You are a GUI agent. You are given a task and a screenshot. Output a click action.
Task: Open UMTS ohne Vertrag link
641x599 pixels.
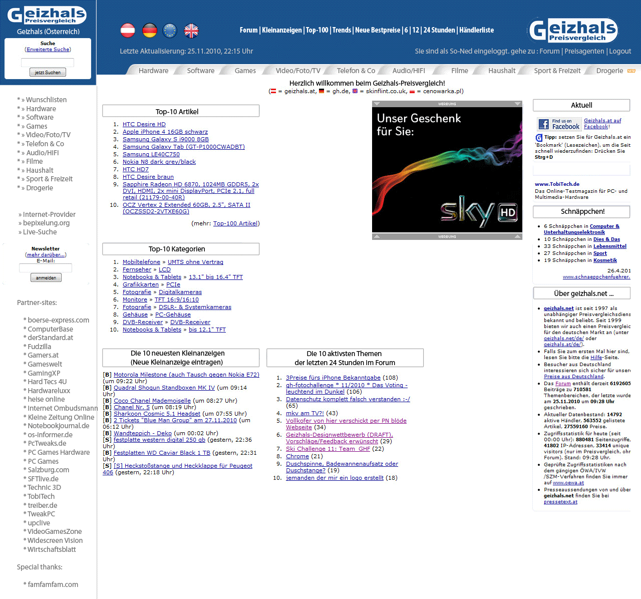pos(195,262)
